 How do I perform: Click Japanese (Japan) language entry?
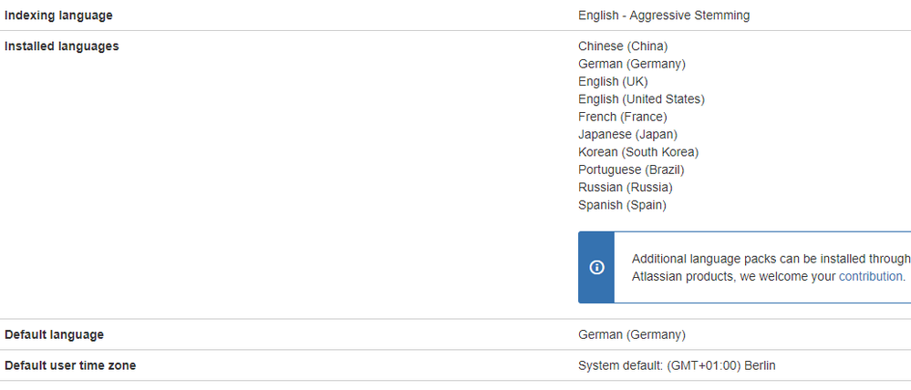pyautogui.click(x=627, y=134)
